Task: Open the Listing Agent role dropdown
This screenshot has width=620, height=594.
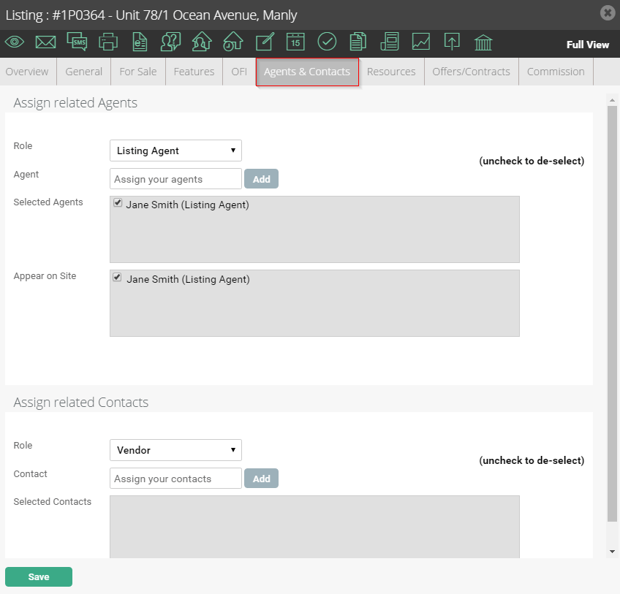Action: (x=175, y=151)
